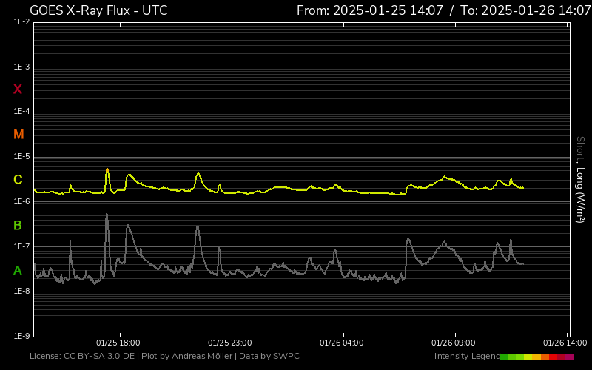The width and height of the screenshot is (592, 370).
Task: Click the green A flare class label
Action: (18, 271)
